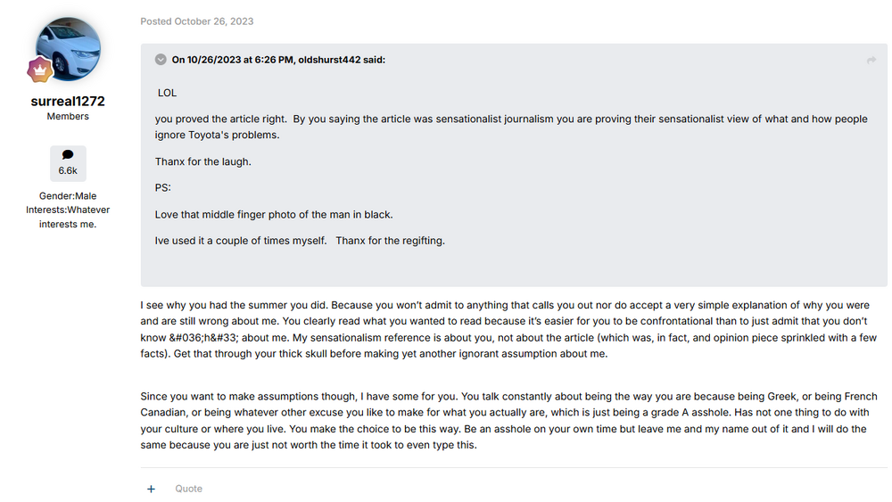Click the Members group label
The height and width of the screenshot is (502, 892).
(x=68, y=117)
